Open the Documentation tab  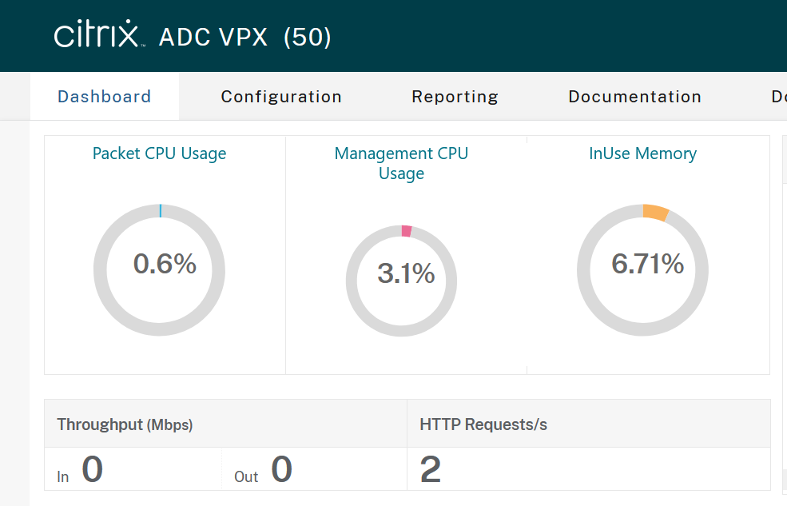(x=634, y=97)
